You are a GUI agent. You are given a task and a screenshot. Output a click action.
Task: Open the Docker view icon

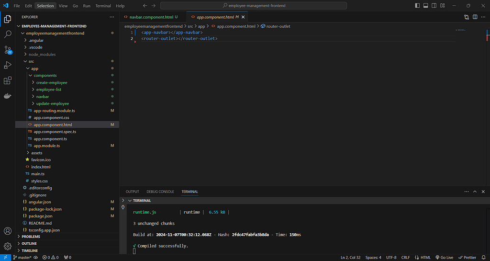click(x=8, y=96)
